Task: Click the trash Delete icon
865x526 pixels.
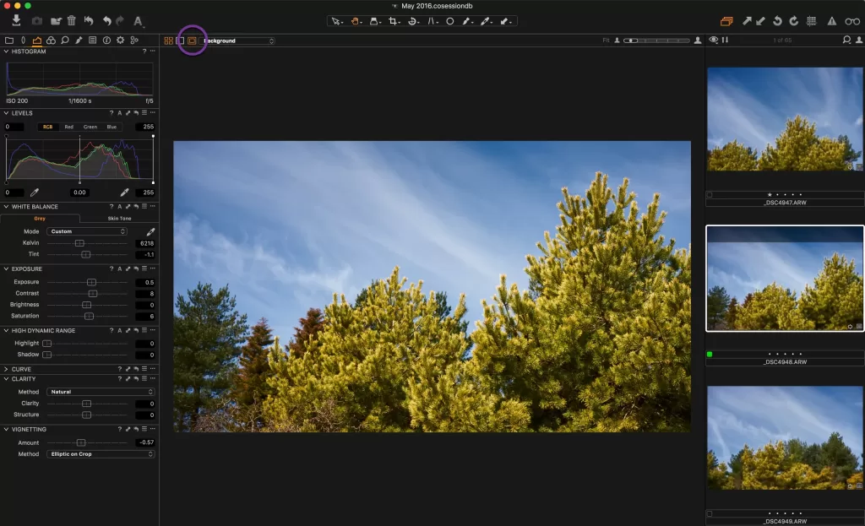Action: pos(71,21)
